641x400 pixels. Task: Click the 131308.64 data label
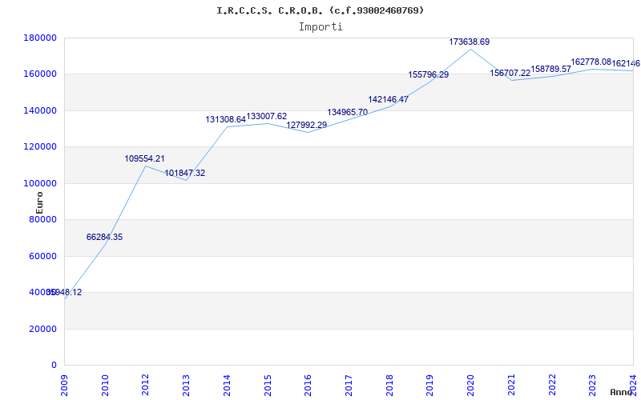225,120
